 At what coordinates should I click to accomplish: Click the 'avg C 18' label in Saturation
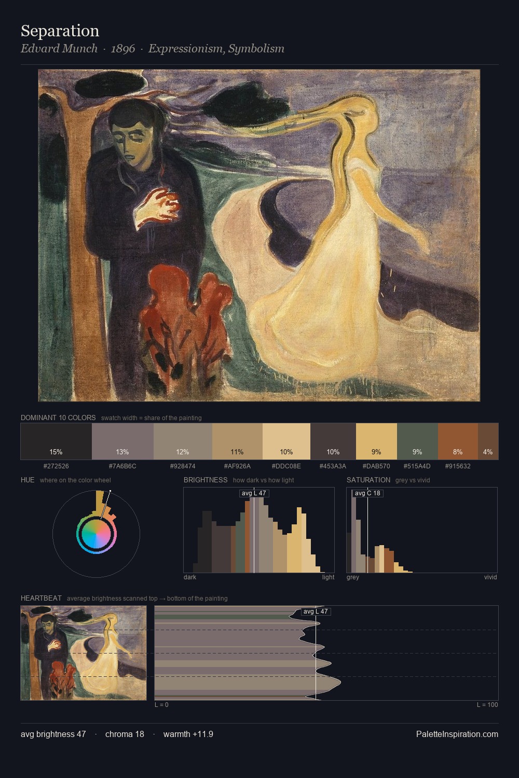(x=367, y=493)
